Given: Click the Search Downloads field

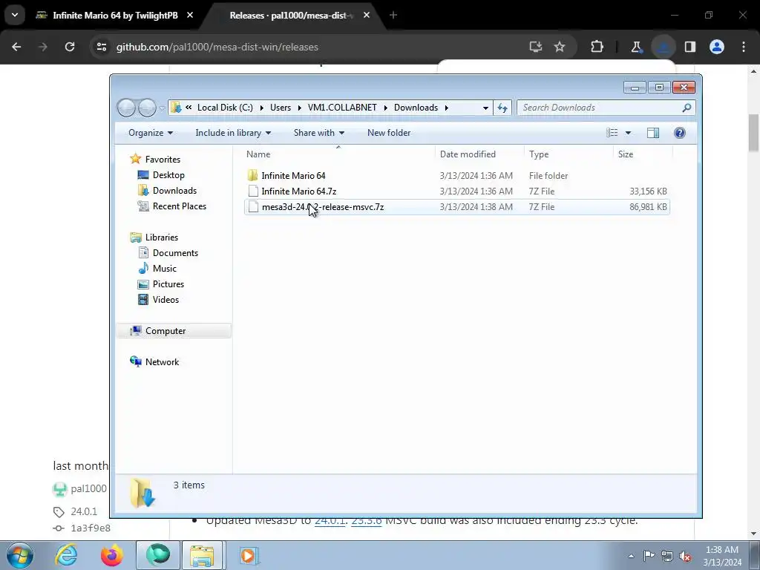Looking at the screenshot, I should (x=606, y=108).
